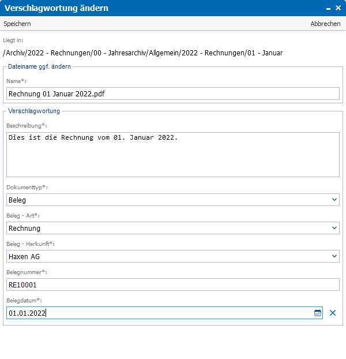This screenshot has height=359, width=346.
Task: Click the Belegdatum field showing 01.01.2022
Action: coord(164,313)
